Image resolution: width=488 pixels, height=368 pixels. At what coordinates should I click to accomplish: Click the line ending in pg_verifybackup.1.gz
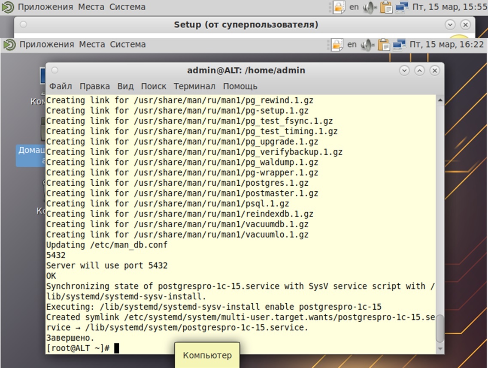[x=194, y=152]
